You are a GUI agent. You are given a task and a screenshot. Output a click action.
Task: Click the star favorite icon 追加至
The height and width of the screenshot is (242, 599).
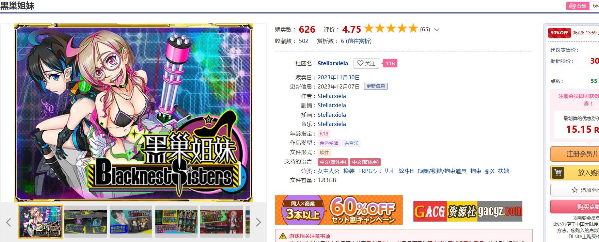pos(574,190)
